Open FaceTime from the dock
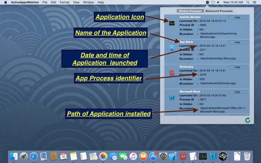 123,156
